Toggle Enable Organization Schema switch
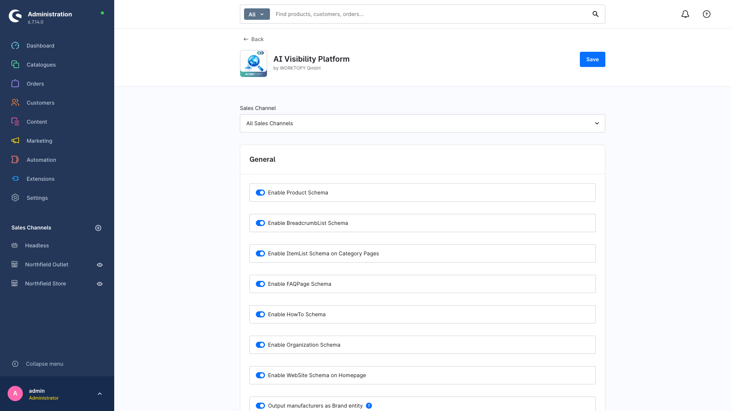Viewport: 731px width, 411px height. coord(260,345)
